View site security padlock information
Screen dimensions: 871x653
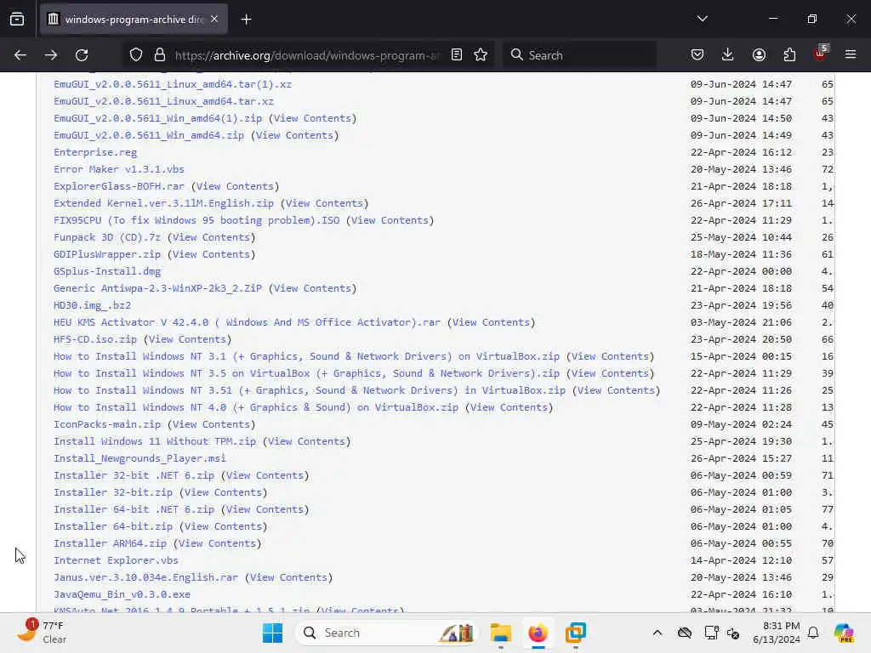160,55
